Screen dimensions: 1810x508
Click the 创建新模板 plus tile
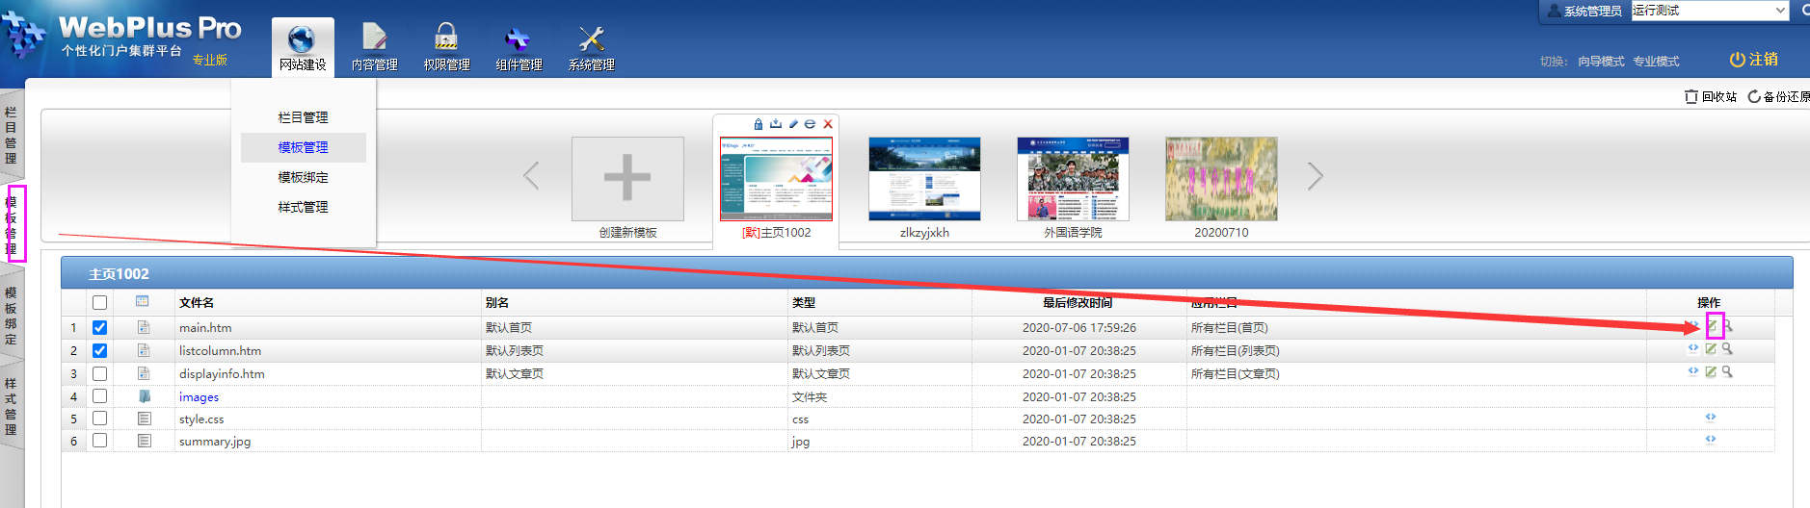click(x=627, y=179)
